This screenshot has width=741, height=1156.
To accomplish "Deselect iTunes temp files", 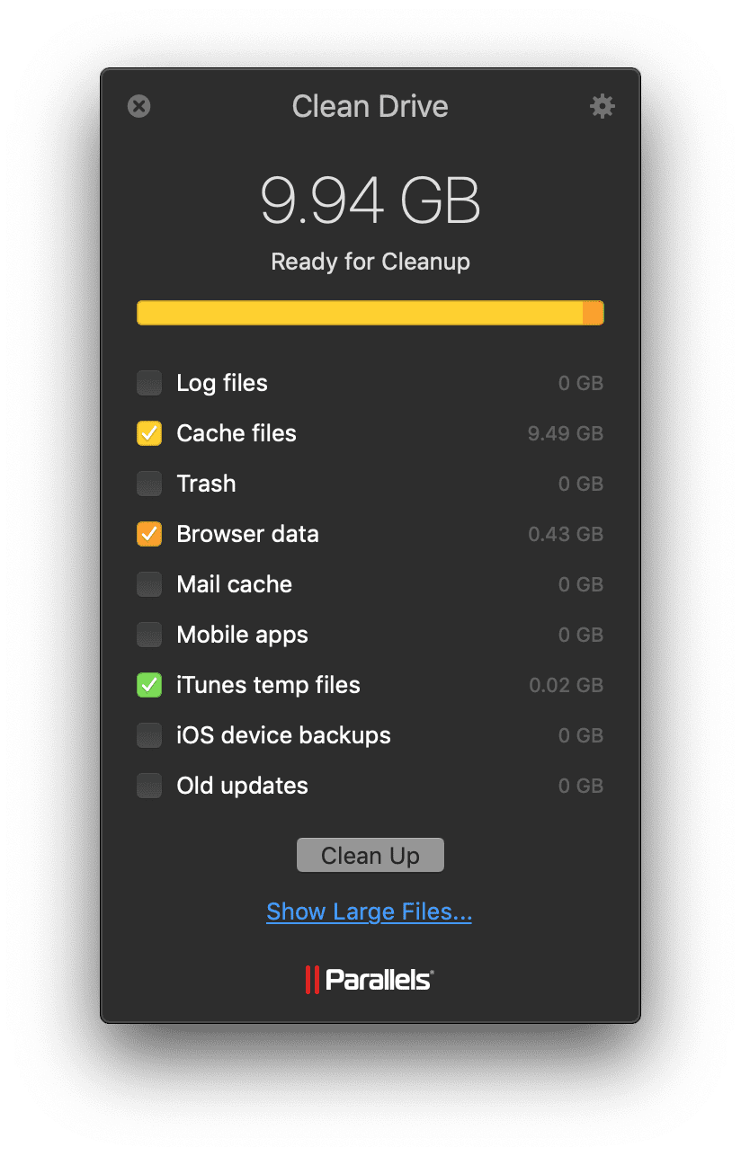I will coord(149,684).
